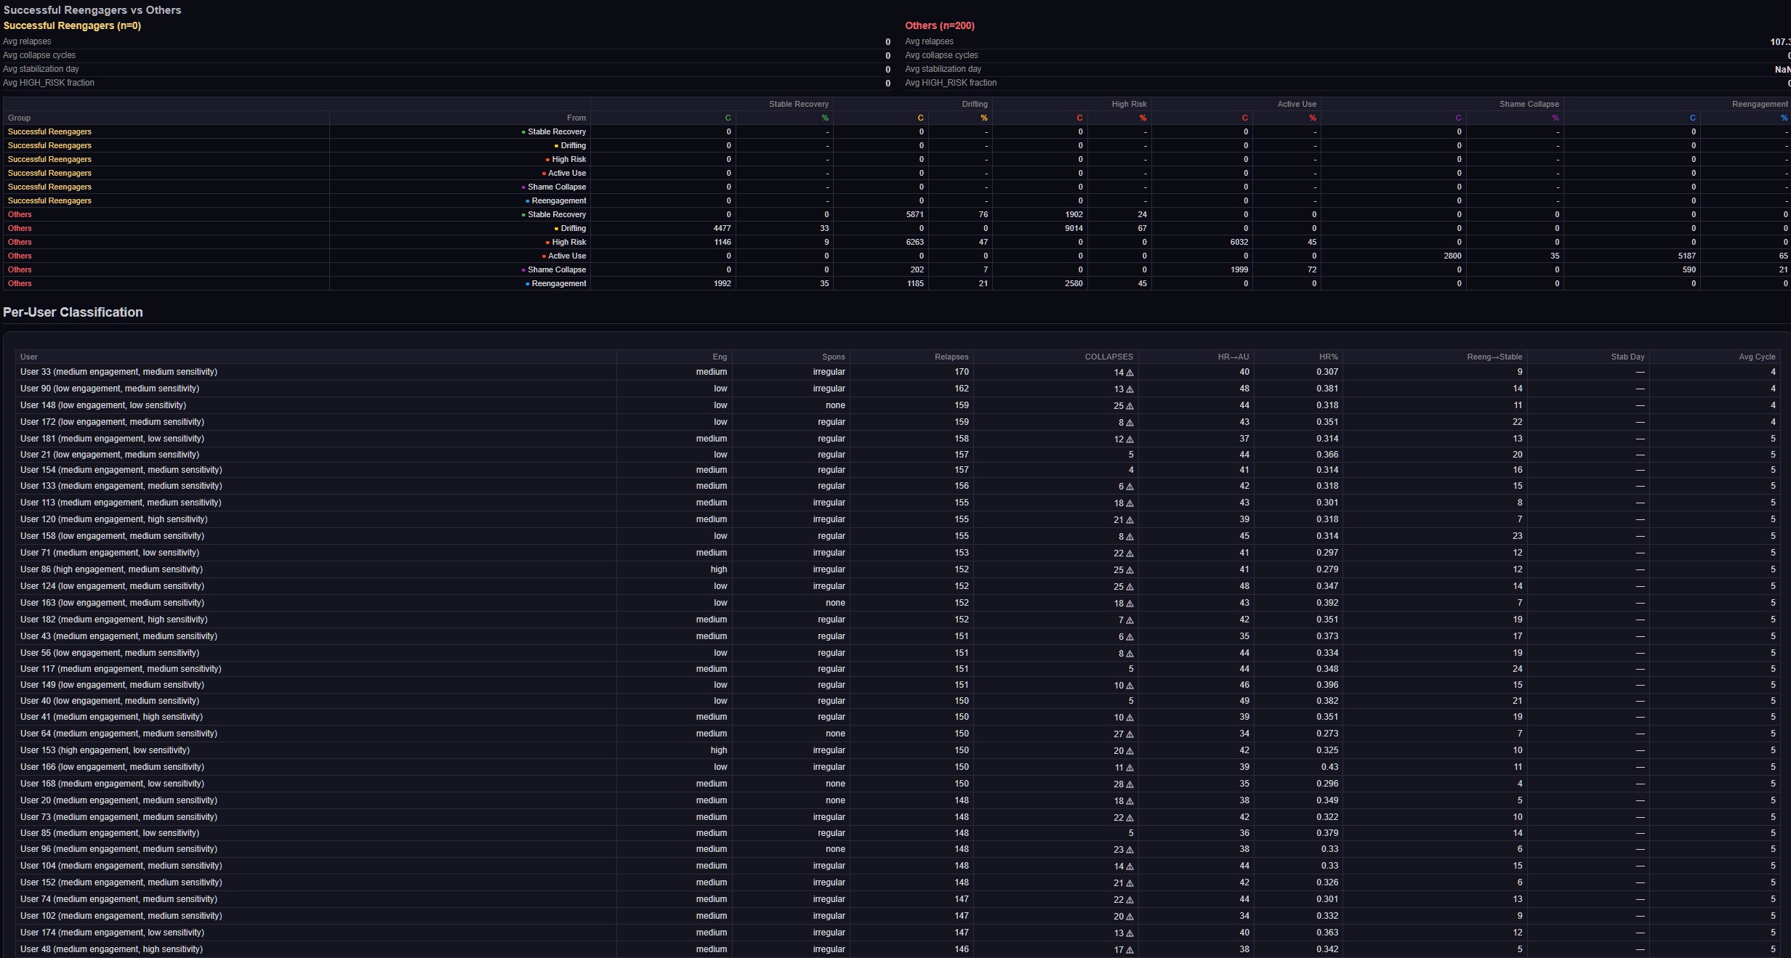The image size is (1791, 958).
Task: Select 'User 48 (medium engagement, high sensitivity)' row
Action: click(898, 949)
